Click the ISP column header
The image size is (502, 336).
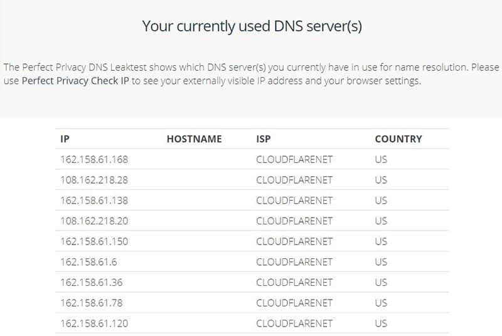pos(263,139)
